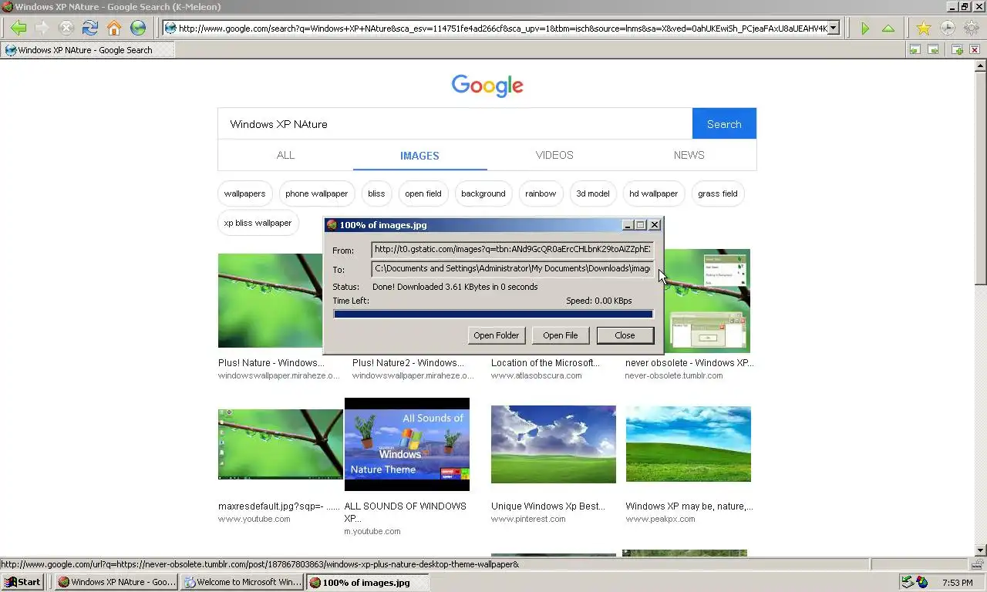Select the 3d model filter chip
The width and height of the screenshot is (987, 592).
(593, 193)
